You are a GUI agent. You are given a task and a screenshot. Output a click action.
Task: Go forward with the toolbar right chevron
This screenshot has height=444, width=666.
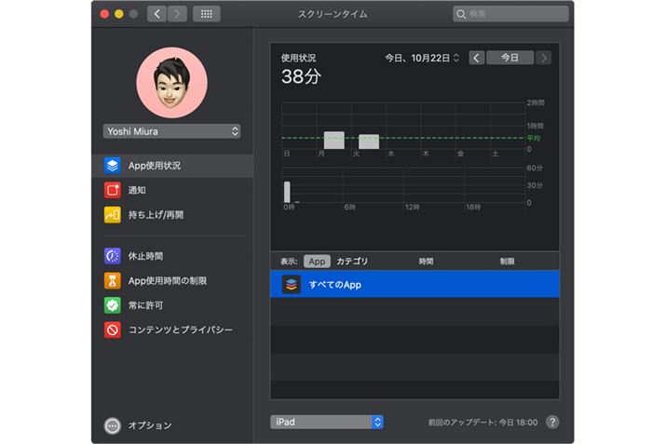point(177,14)
